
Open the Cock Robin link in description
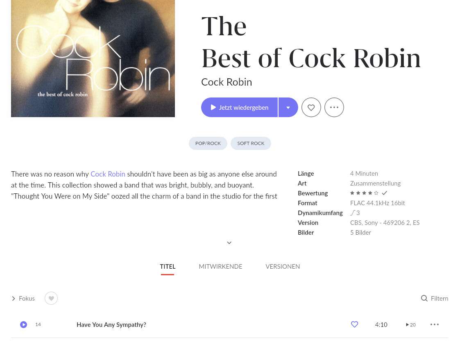pyautogui.click(x=108, y=174)
